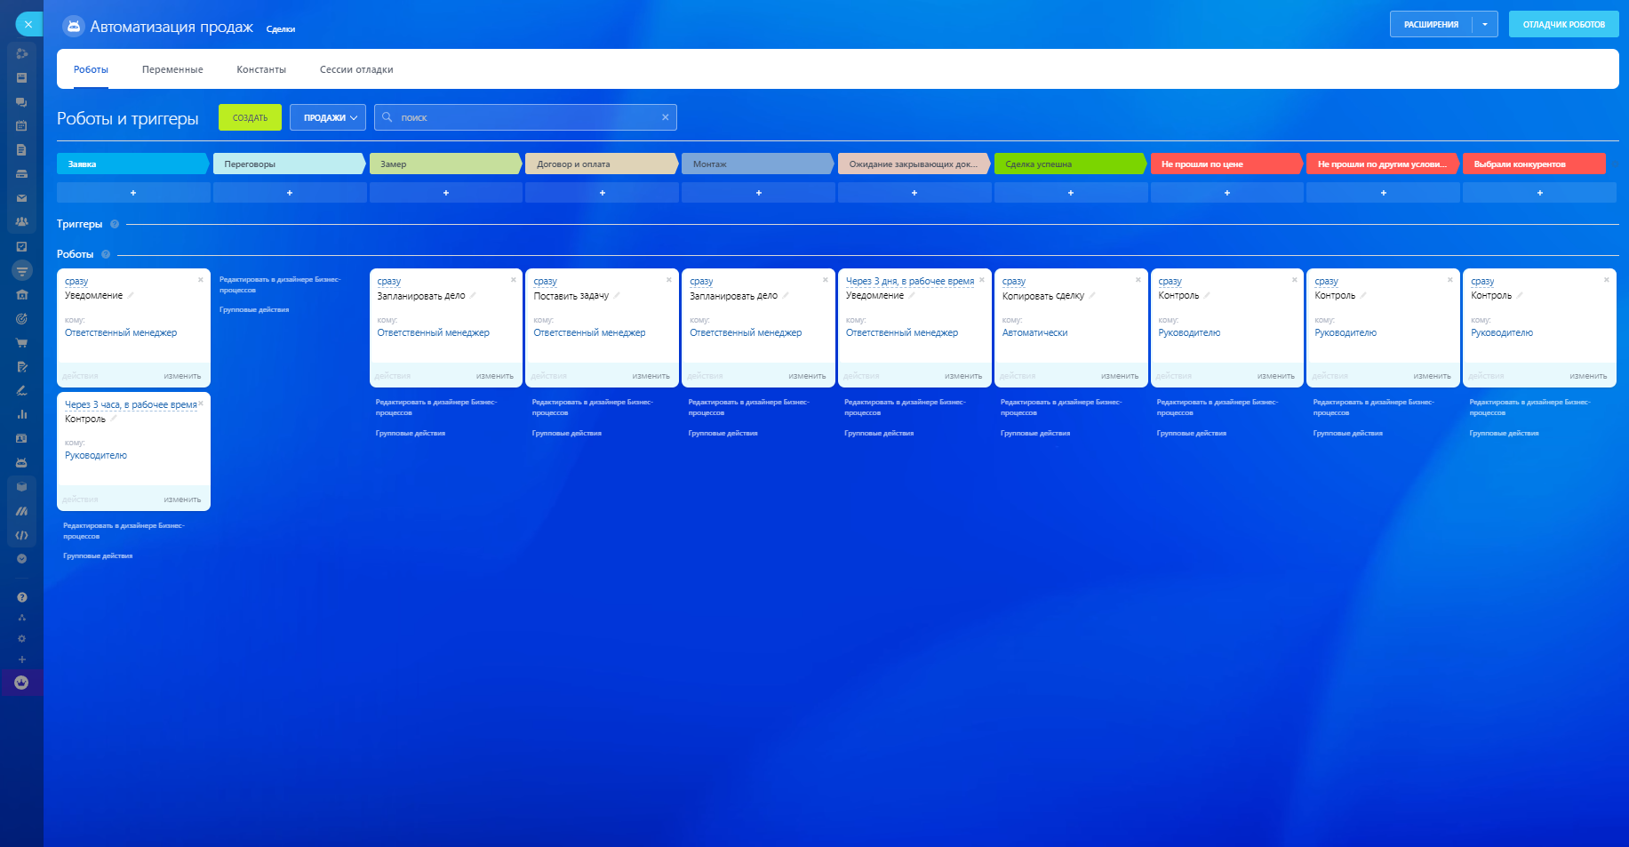
Task: Open the help question mark icon
Action: click(22, 597)
